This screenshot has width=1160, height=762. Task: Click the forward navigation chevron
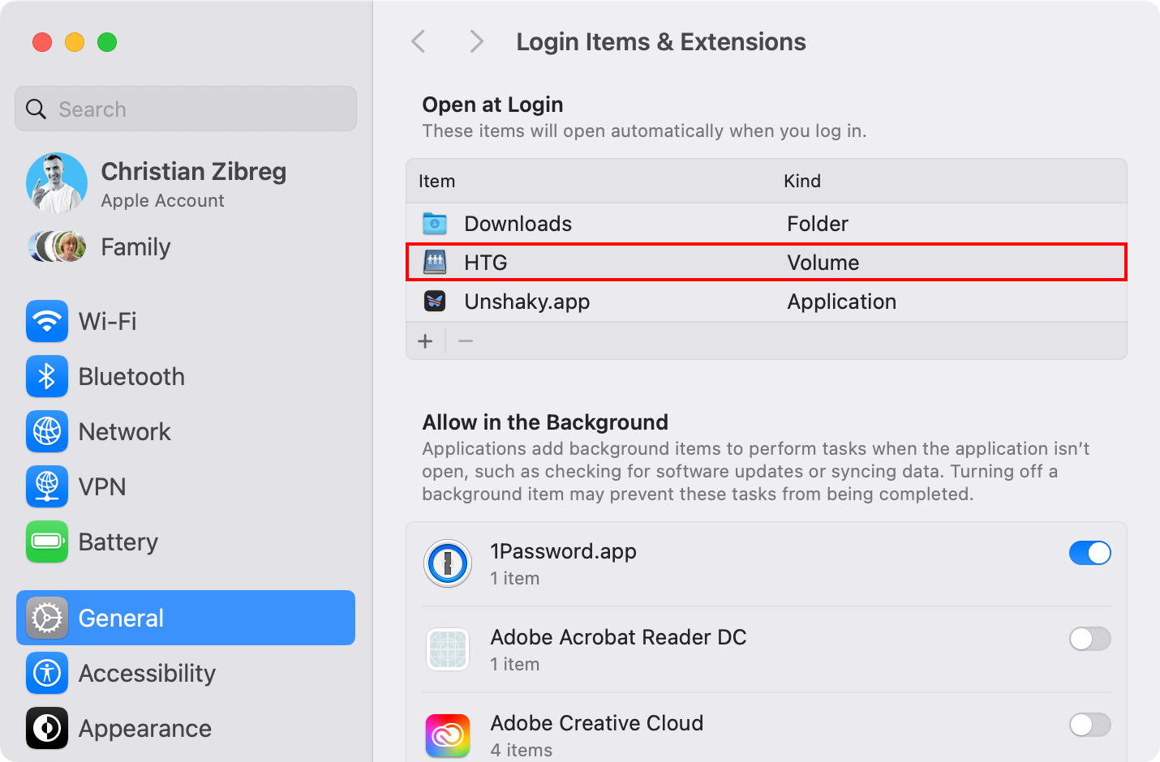click(x=476, y=41)
